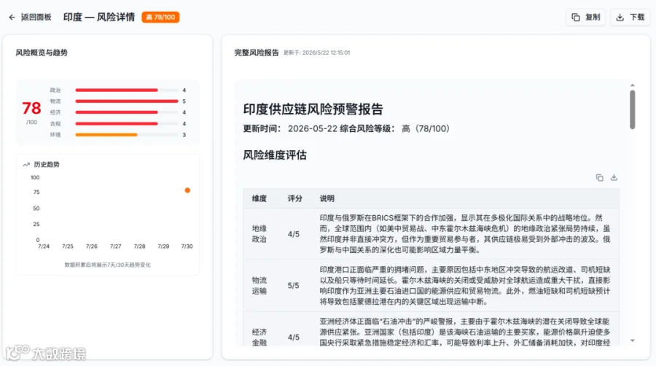Image resolution: width=656 pixels, height=366 pixels.
Task: Click the 政治 risk bar
Action: point(127,90)
